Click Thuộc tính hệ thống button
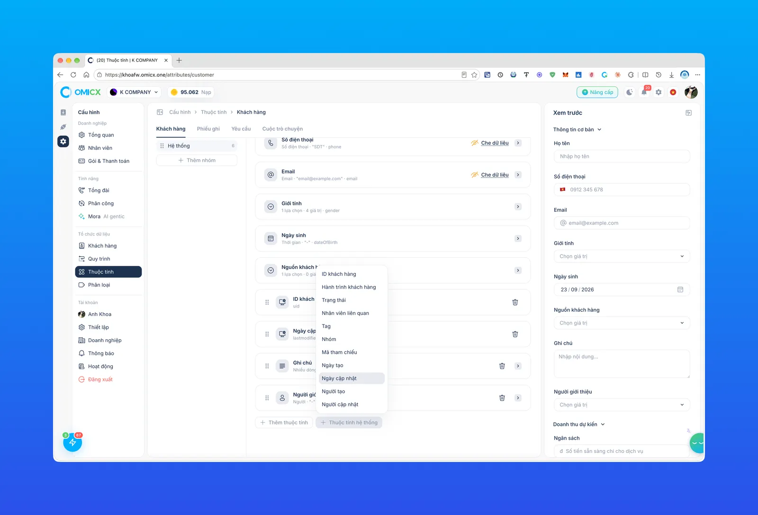This screenshot has height=515, width=758. click(x=349, y=423)
